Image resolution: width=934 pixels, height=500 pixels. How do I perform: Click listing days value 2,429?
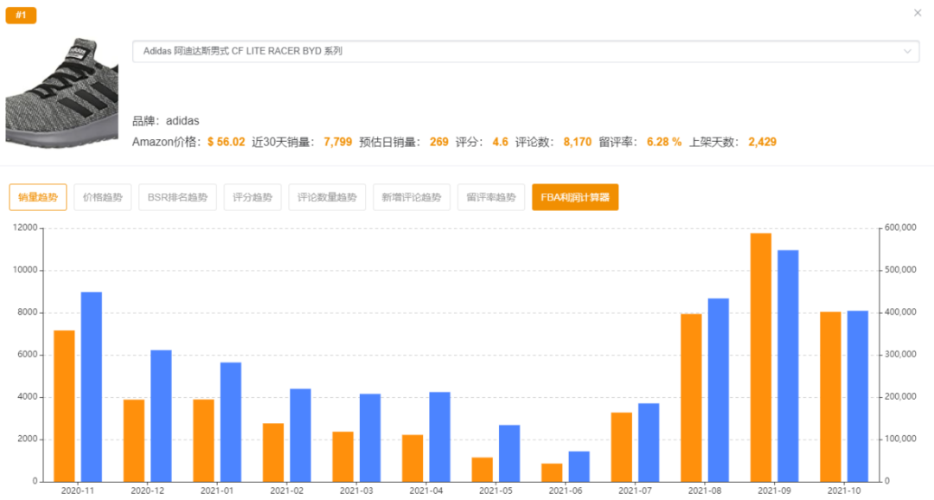pyautogui.click(x=763, y=142)
